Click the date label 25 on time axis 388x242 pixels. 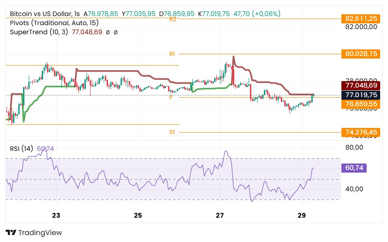(x=138, y=216)
